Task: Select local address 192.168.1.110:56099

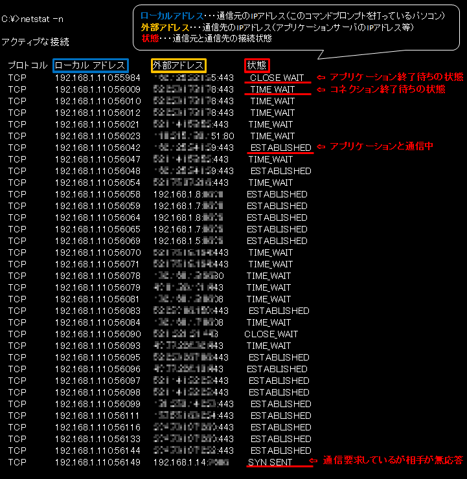Action: coord(98,404)
